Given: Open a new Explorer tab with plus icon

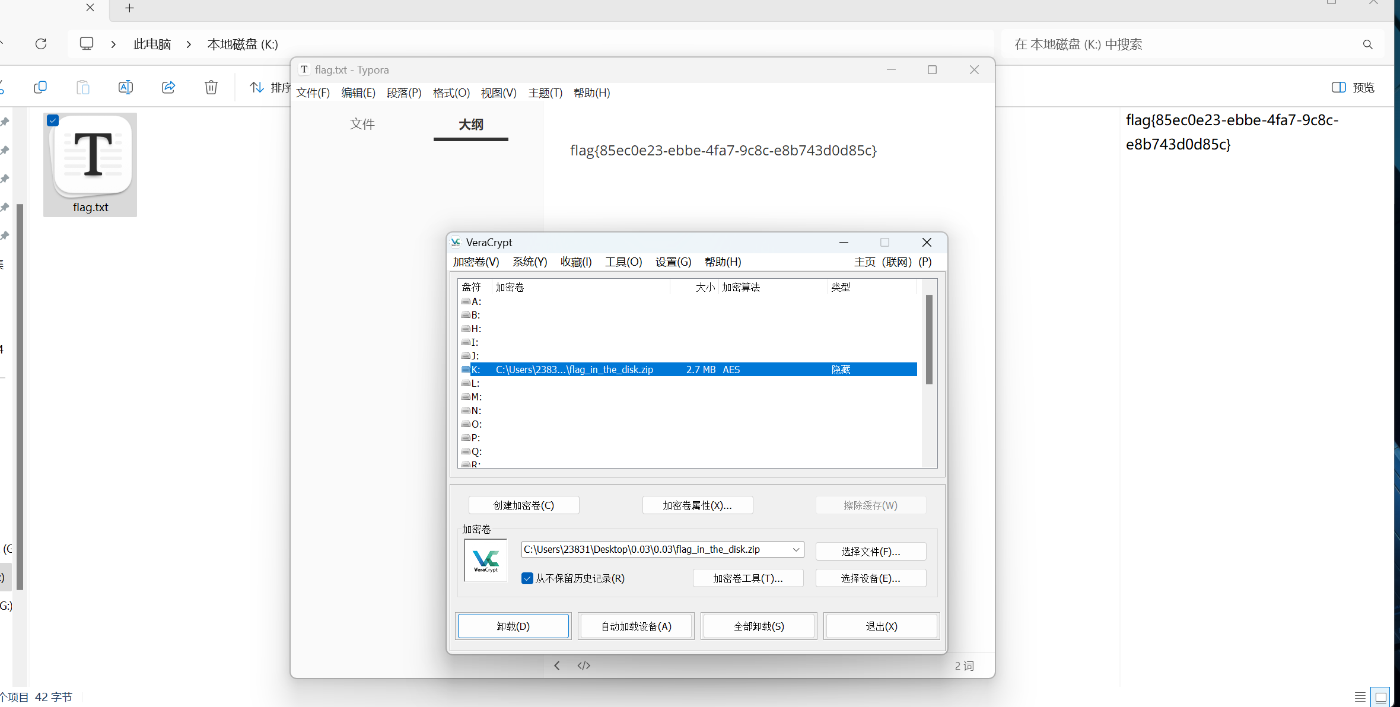Looking at the screenshot, I should point(130,8).
